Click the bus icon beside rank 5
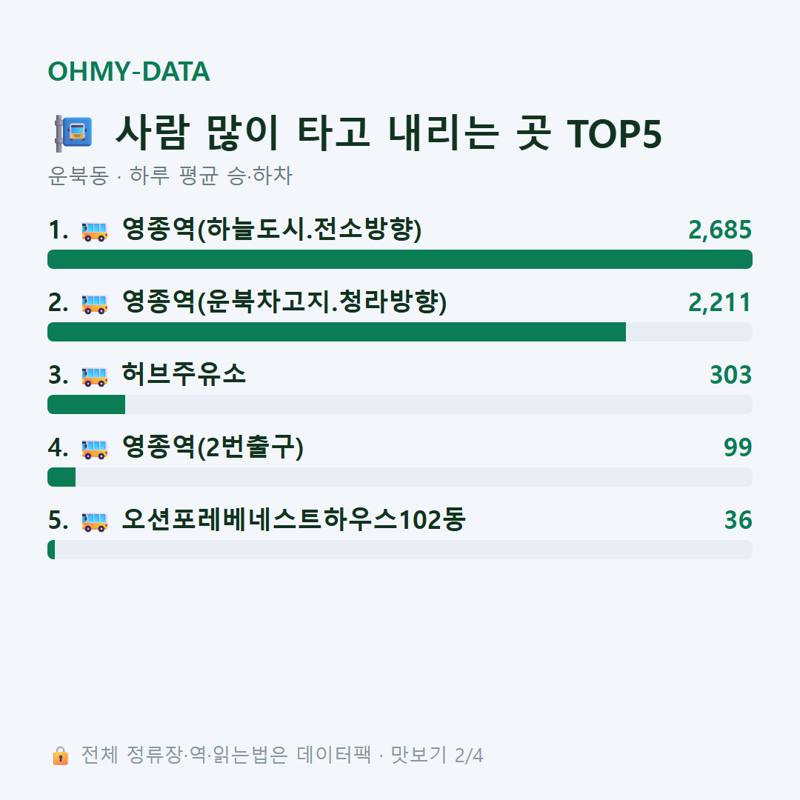Image resolution: width=800 pixels, height=800 pixels. 94,521
